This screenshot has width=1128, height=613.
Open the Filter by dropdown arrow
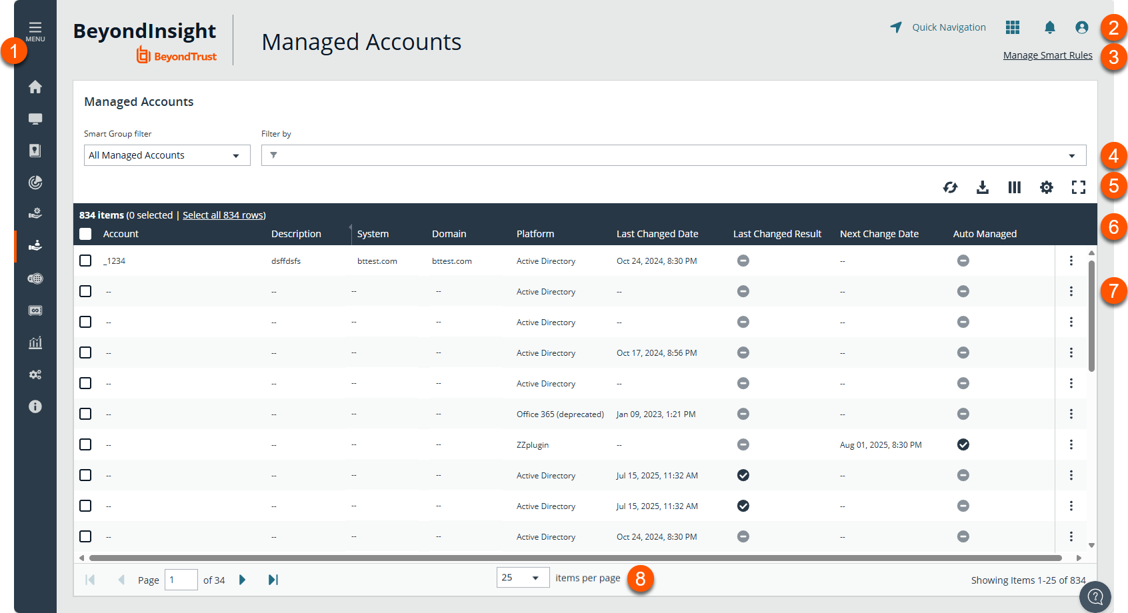point(1072,156)
